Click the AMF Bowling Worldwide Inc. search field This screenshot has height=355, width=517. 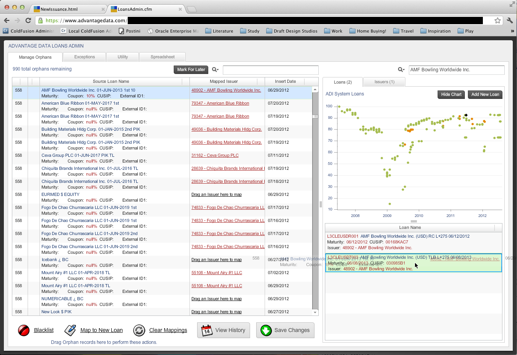click(x=456, y=70)
